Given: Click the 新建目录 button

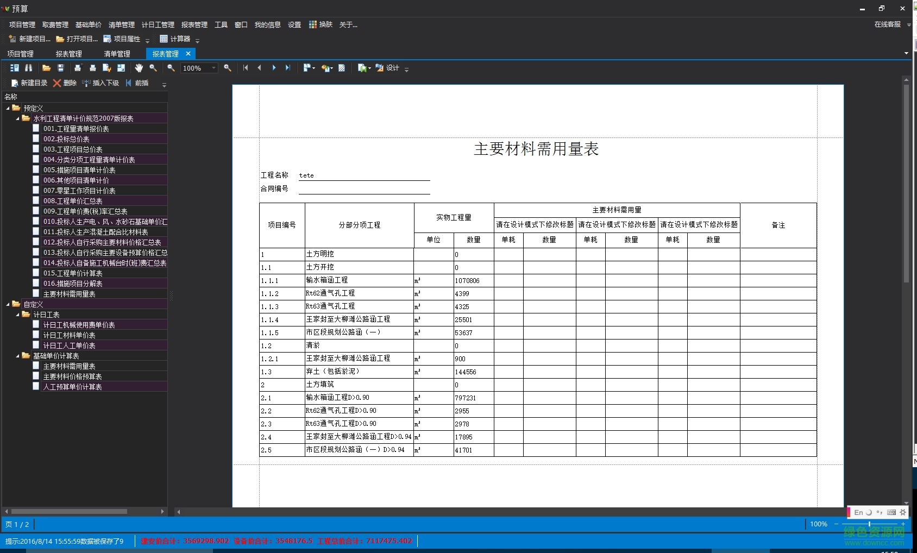Looking at the screenshot, I should click(x=29, y=83).
